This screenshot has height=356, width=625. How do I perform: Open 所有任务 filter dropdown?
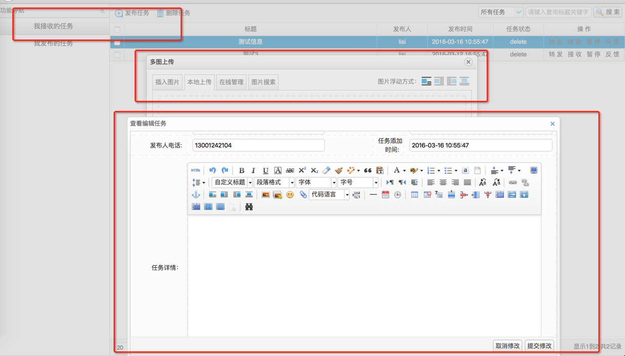(x=501, y=12)
